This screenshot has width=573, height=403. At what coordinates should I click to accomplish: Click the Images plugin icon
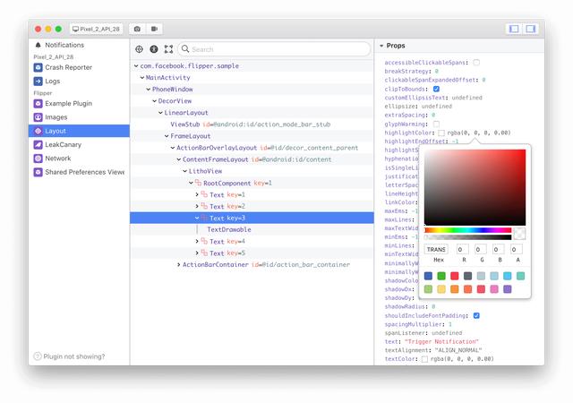[38, 117]
